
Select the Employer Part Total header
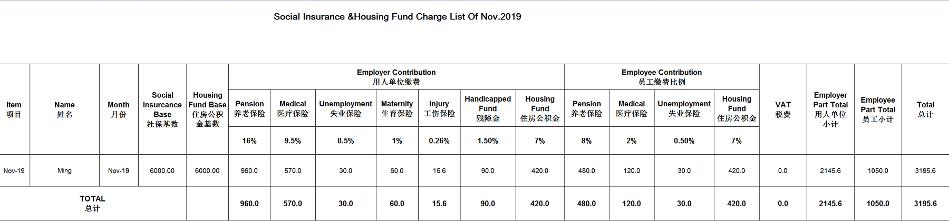(830, 109)
